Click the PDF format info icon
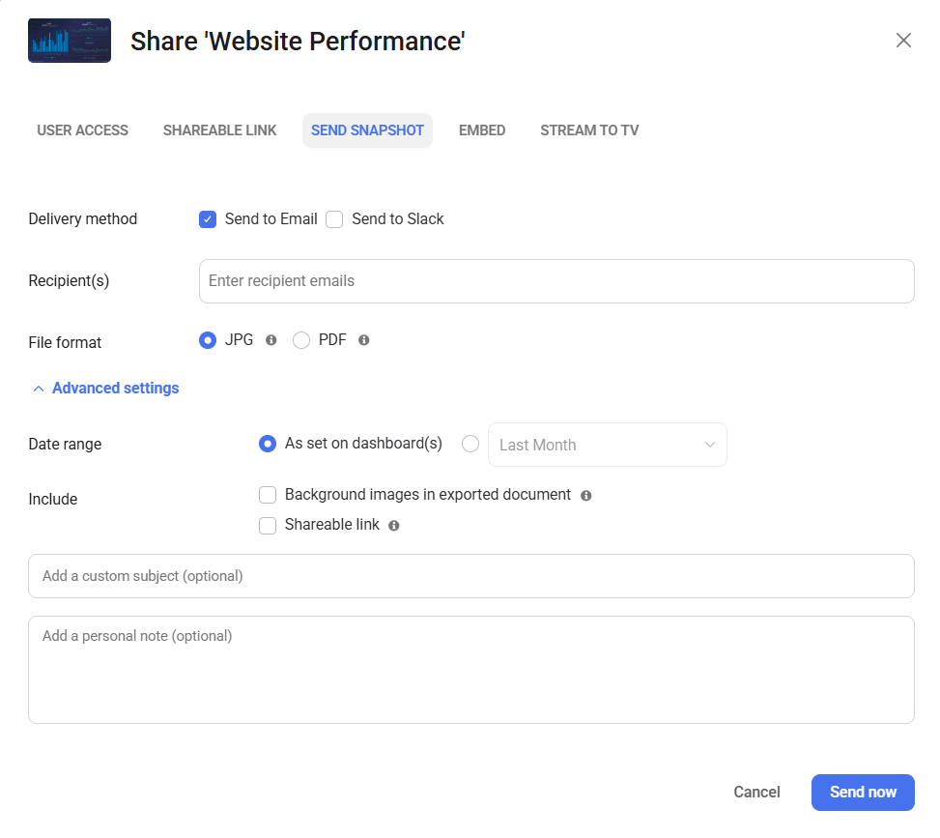Image resolution: width=940 pixels, height=838 pixels. (x=363, y=340)
